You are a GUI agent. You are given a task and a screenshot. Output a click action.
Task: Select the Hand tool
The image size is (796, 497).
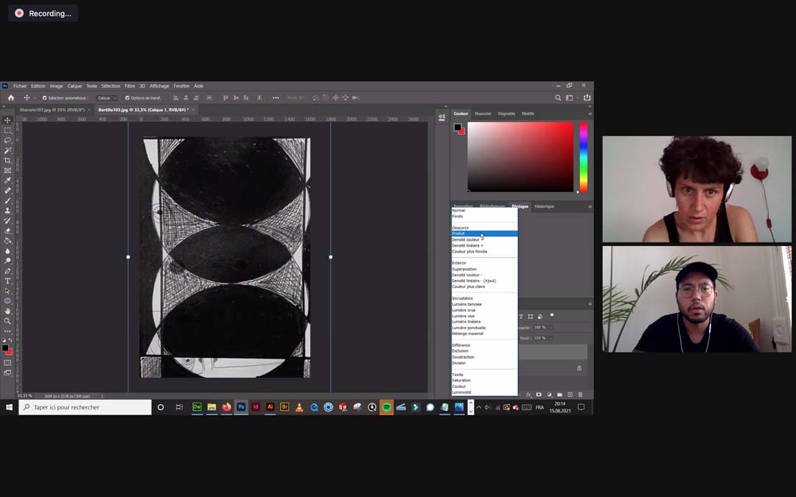pos(7,311)
